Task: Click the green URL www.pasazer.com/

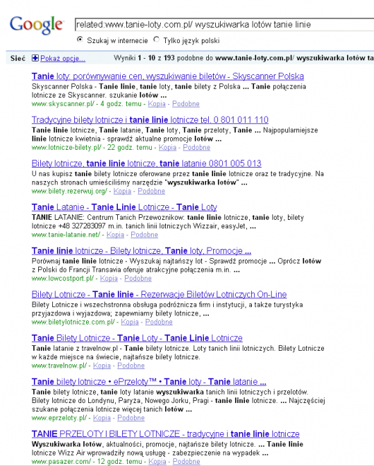Action: click(x=61, y=462)
